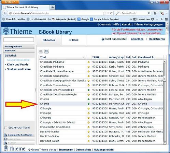Expand the Studium und Lehre tree node
This screenshot has width=170, height=153.
(x=5, y=69)
